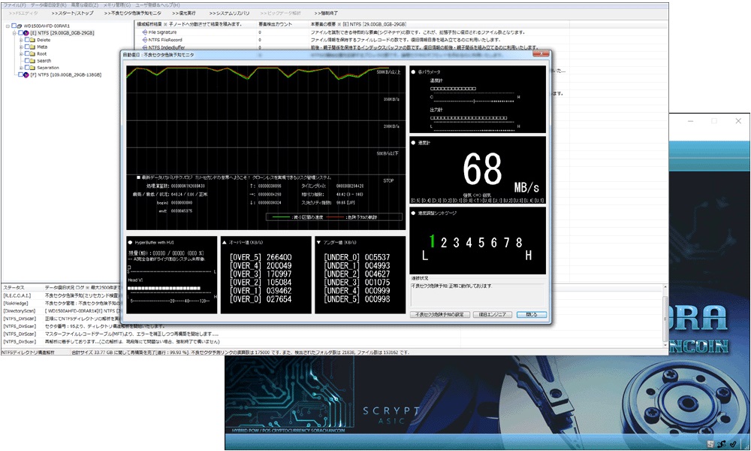Viewport: 751px width, 451px height.
Task: Check the [E] NTFS partition checkbox
Action: pyautogui.click(x=20, y=33)
